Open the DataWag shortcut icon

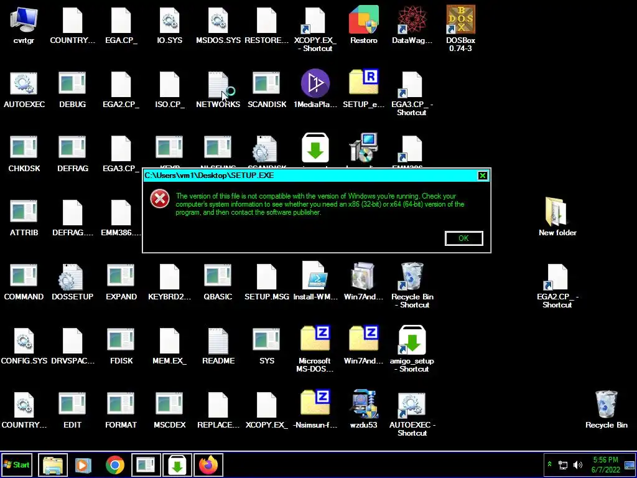[x=412, y=25]
